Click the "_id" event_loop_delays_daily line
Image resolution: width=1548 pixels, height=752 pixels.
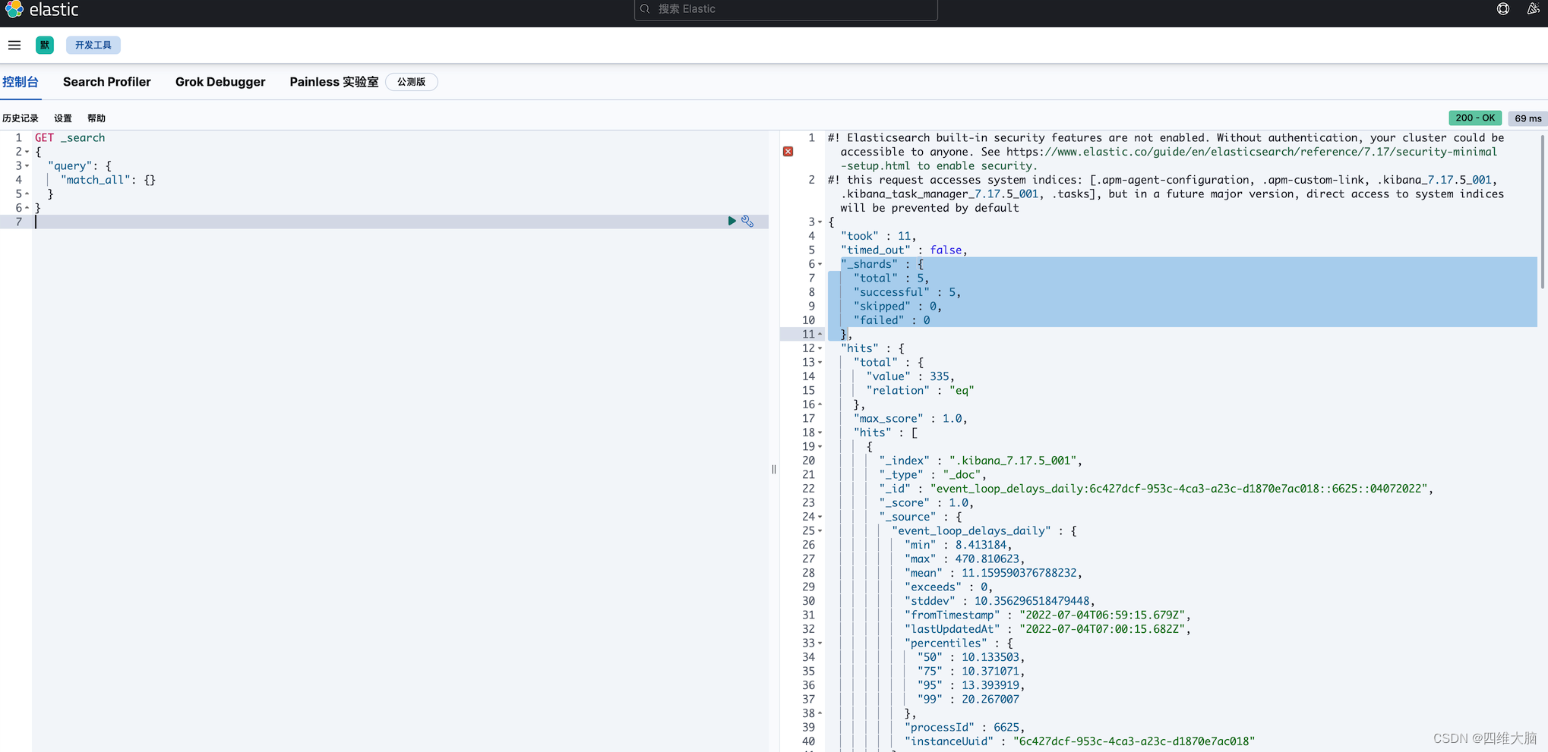(x=1156, y=489)
